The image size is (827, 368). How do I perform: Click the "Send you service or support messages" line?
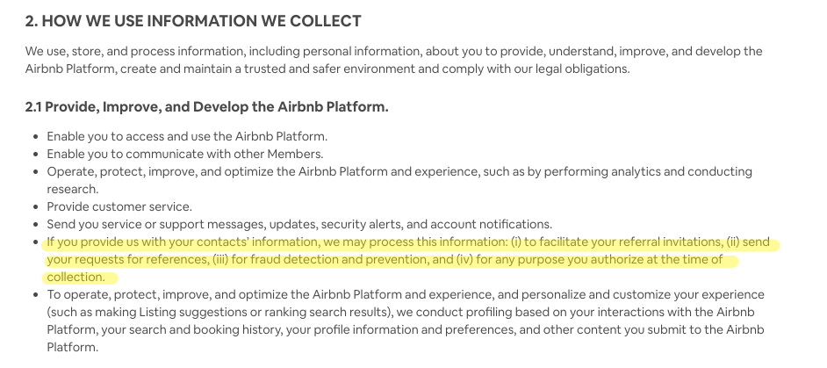(176, 224)
